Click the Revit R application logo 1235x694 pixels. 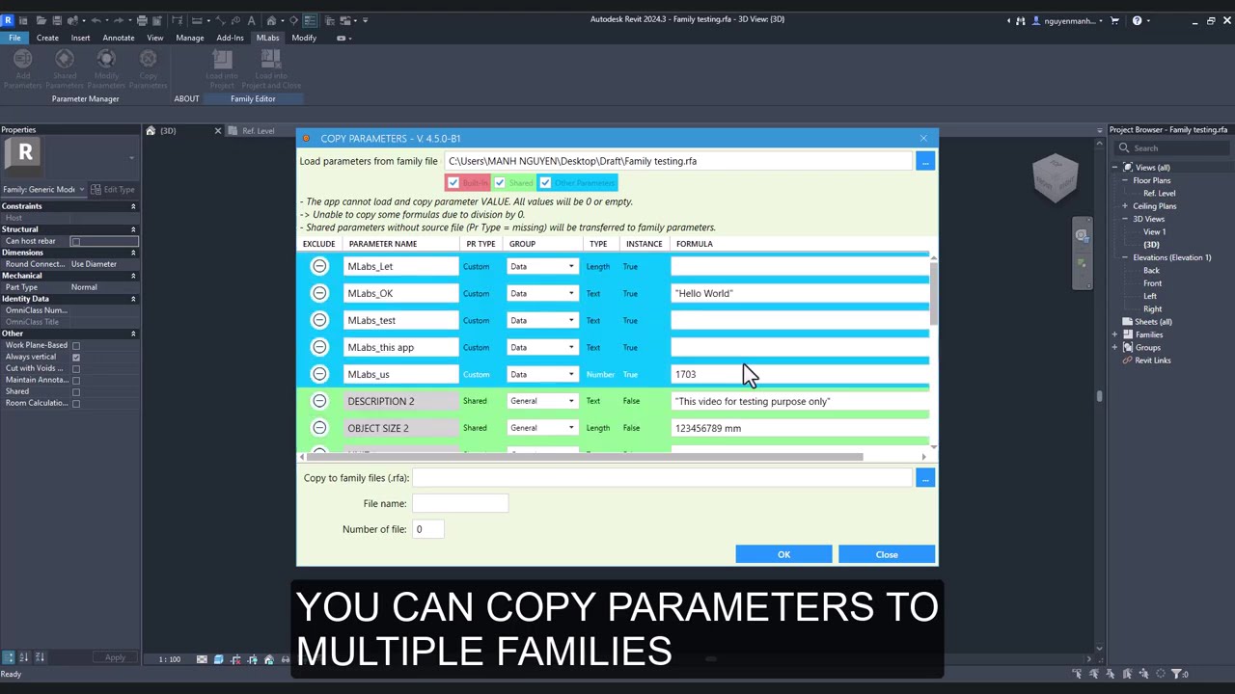coord(8,20)
